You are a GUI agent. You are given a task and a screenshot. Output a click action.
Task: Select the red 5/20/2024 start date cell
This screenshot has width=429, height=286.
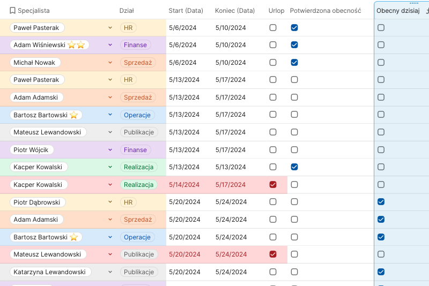coord(183,254)
